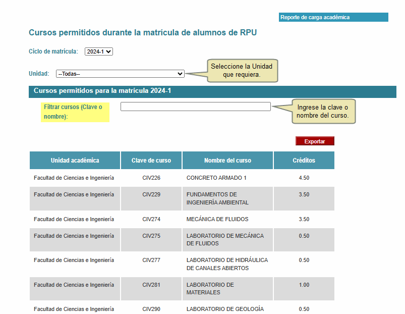
Task: Open the Ciclo de matrícula 2024-1 dropdown
Action: coord(99,51)
